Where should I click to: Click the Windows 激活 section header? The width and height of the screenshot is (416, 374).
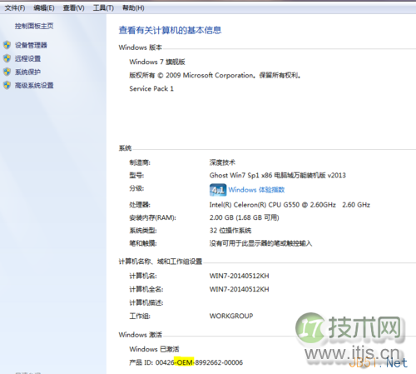(141, 335)
